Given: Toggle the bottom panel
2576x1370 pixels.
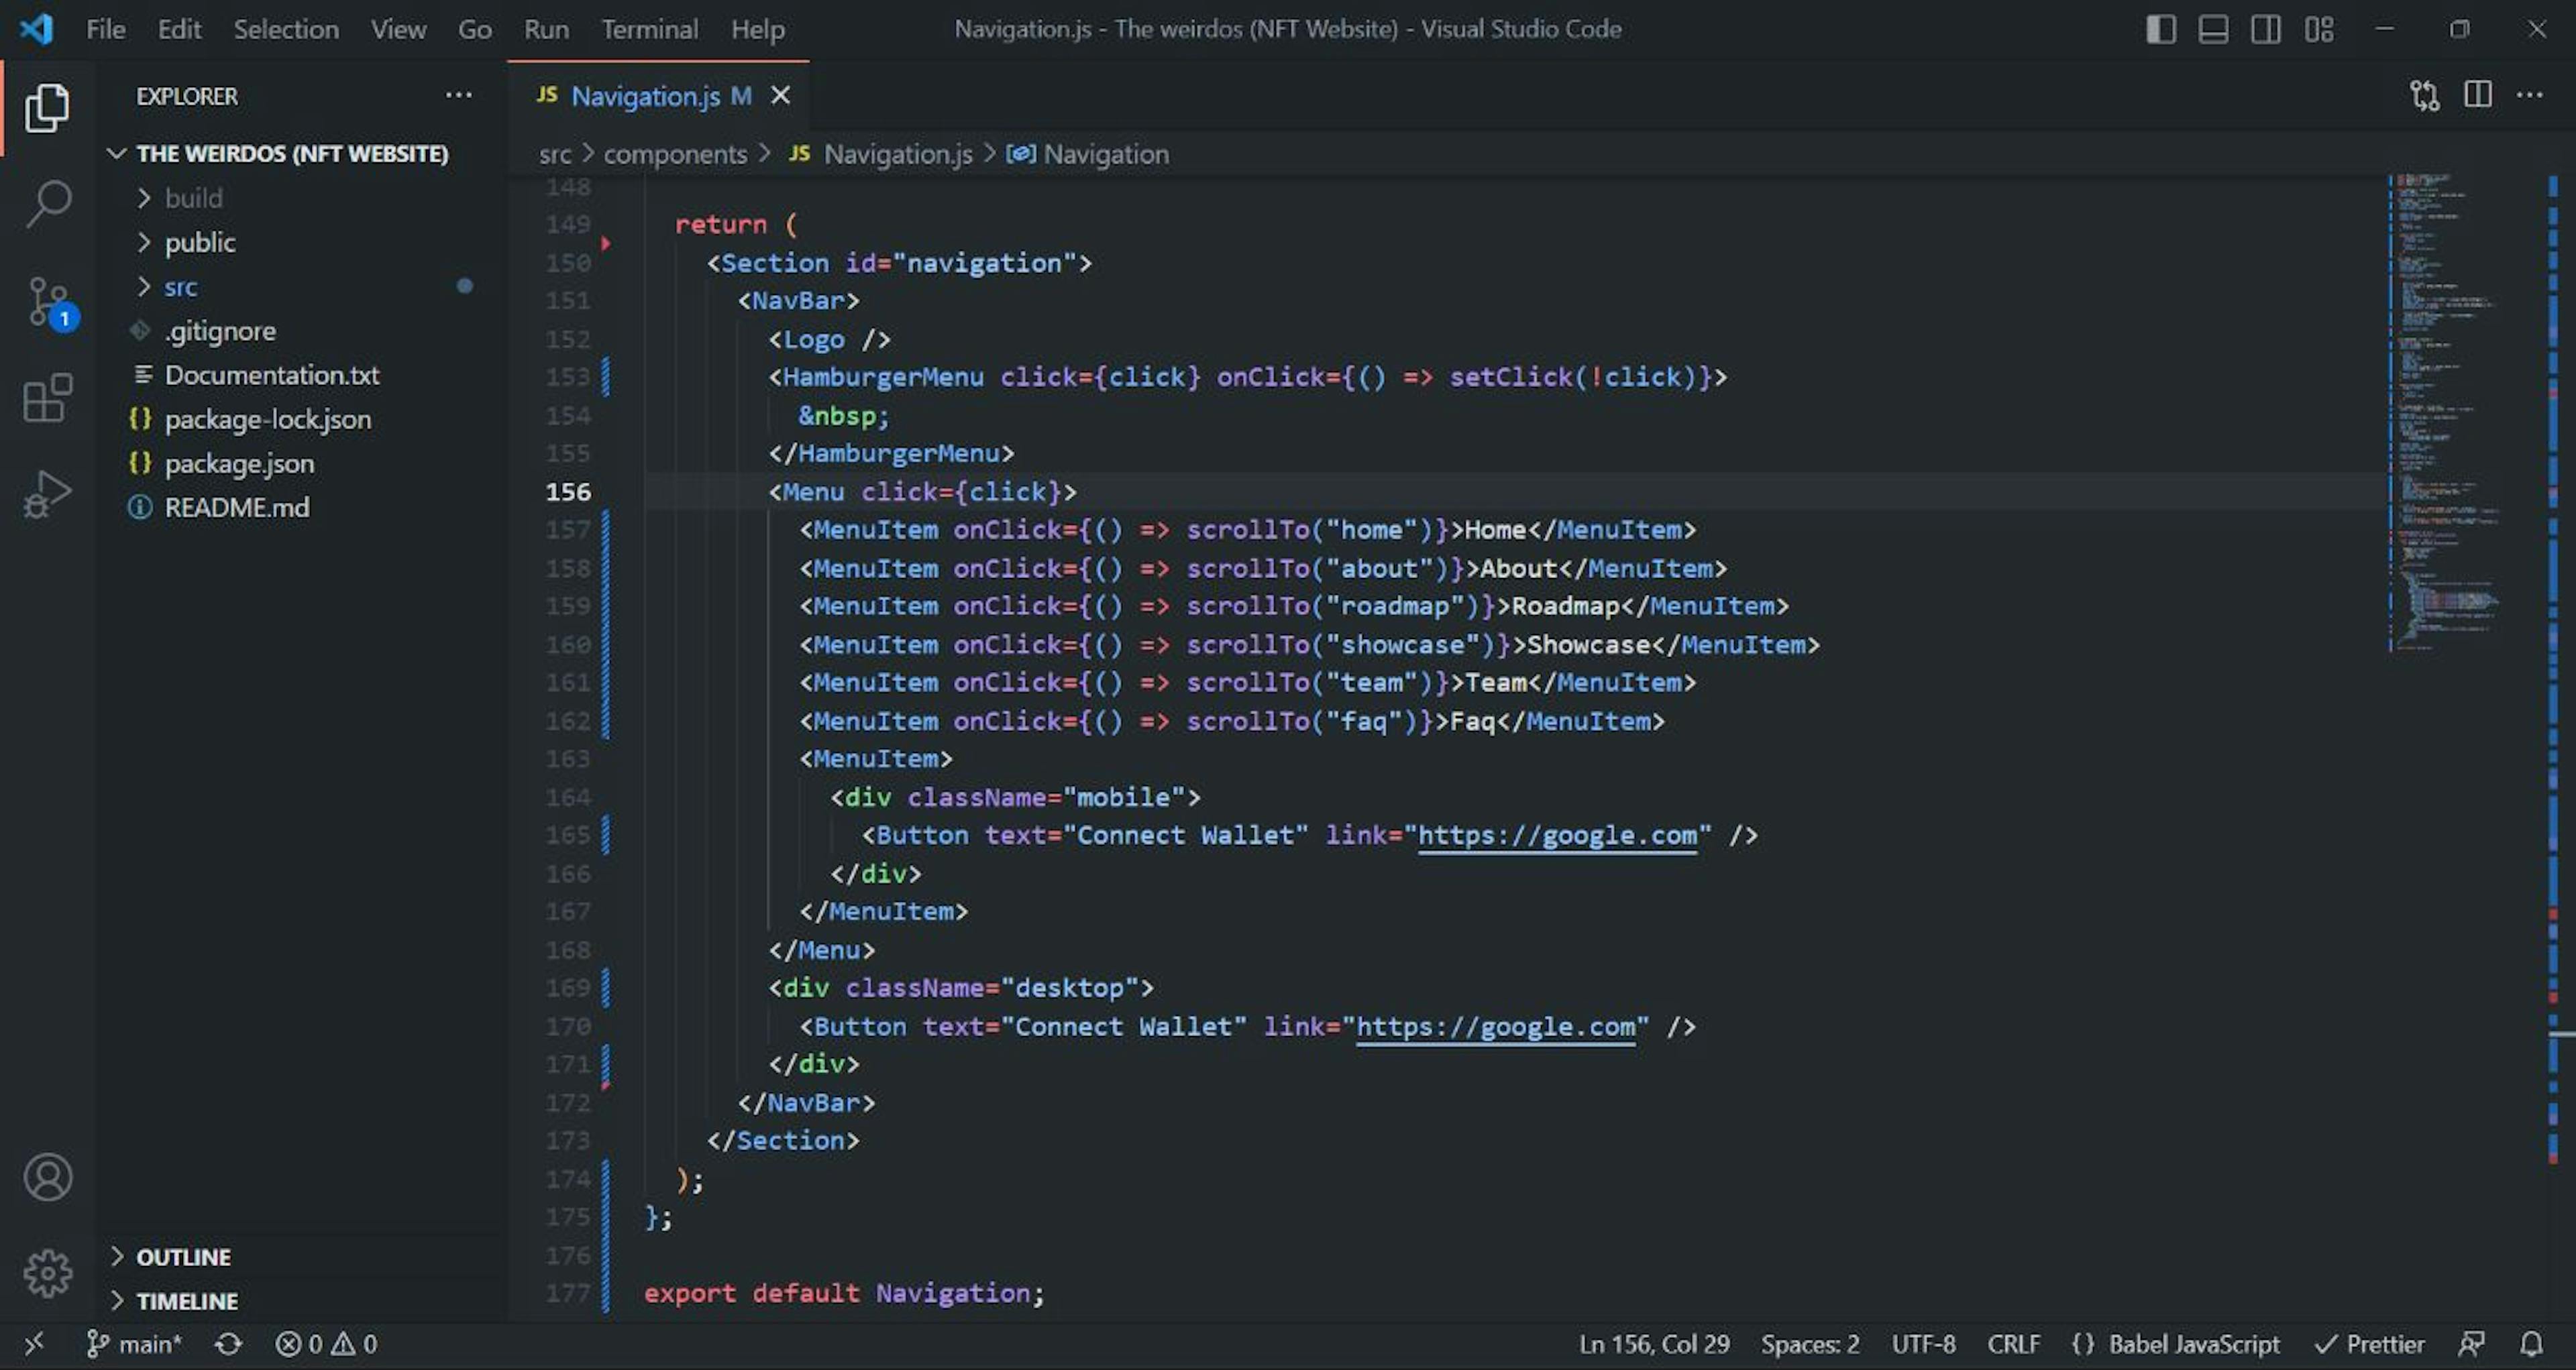Looking at the screenshot, I should click(2213, 29).
